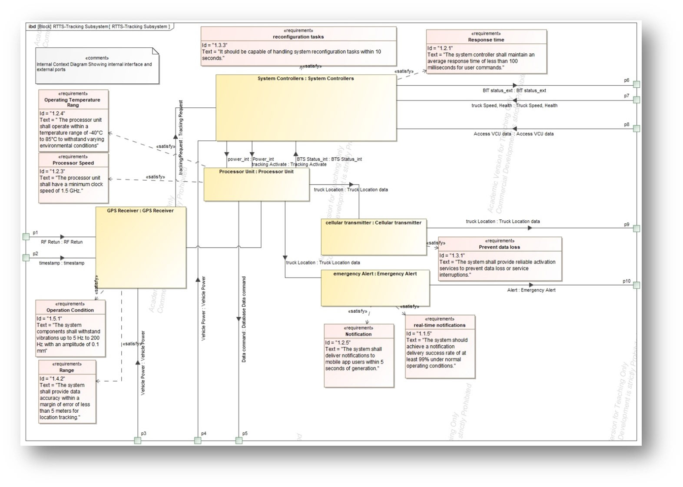The image size is (683, 487).
Task: Click the Access VCU data connector label
Action: [514, 134]
